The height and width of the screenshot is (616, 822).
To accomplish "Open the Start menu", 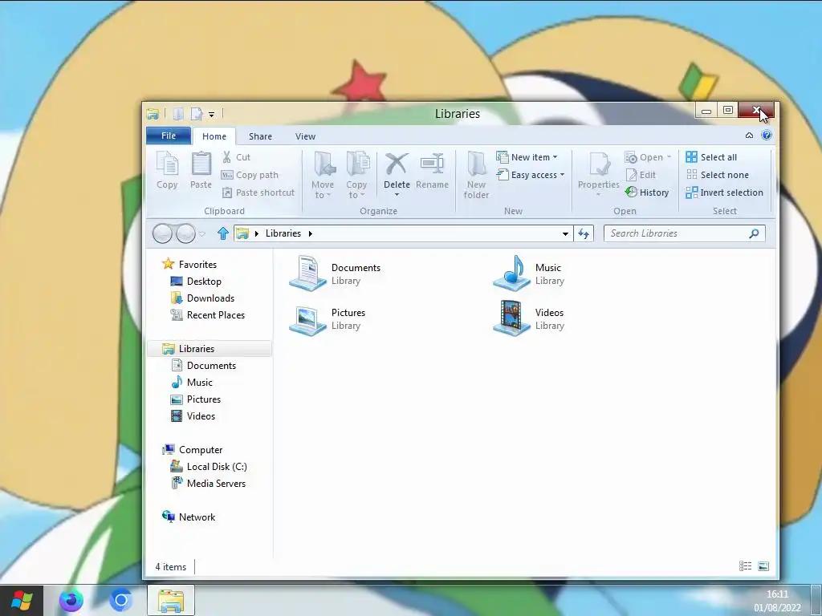I will [22, 600].
